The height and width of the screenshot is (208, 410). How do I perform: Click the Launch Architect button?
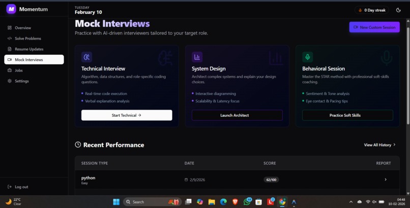(x=237, y=115)
